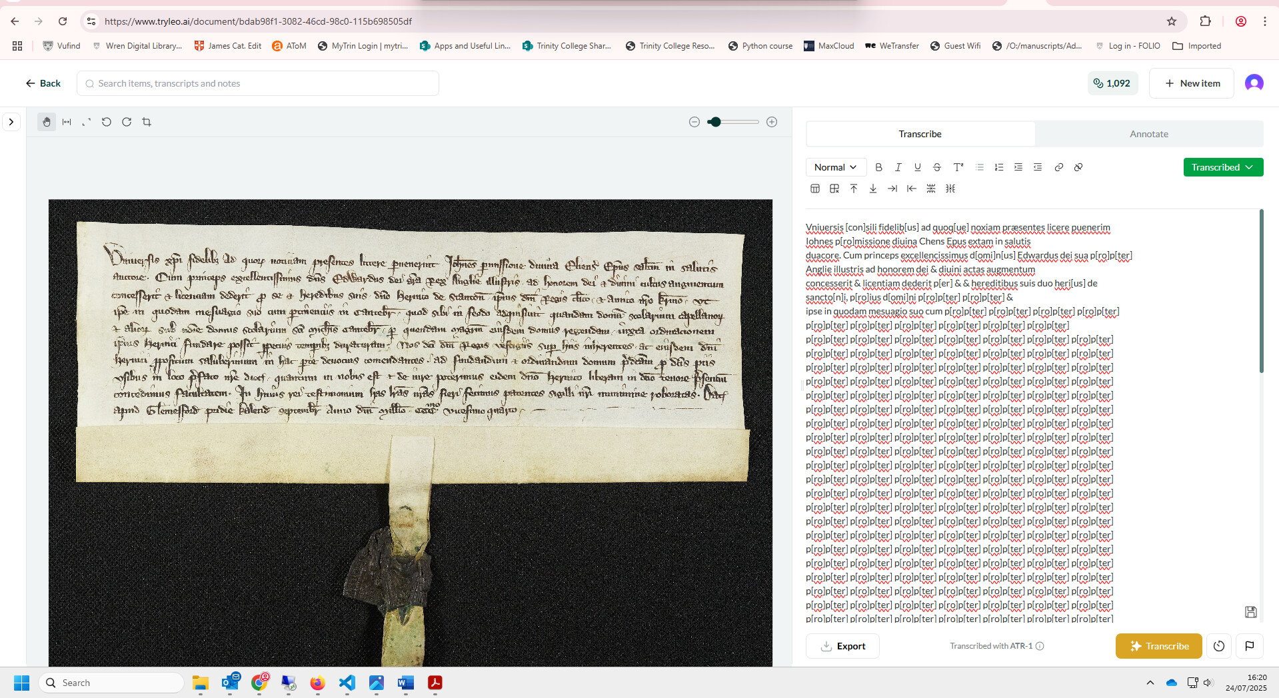Viewport: 1279px width, 698px height.
Task: Click the search items input field
Action: (257, 83)
